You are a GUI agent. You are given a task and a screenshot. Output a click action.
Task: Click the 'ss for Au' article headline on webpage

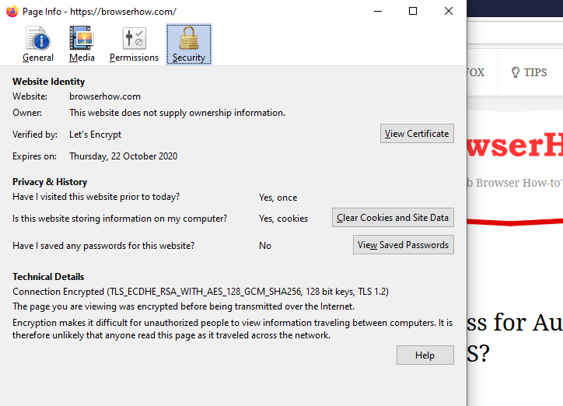[515, 322]
